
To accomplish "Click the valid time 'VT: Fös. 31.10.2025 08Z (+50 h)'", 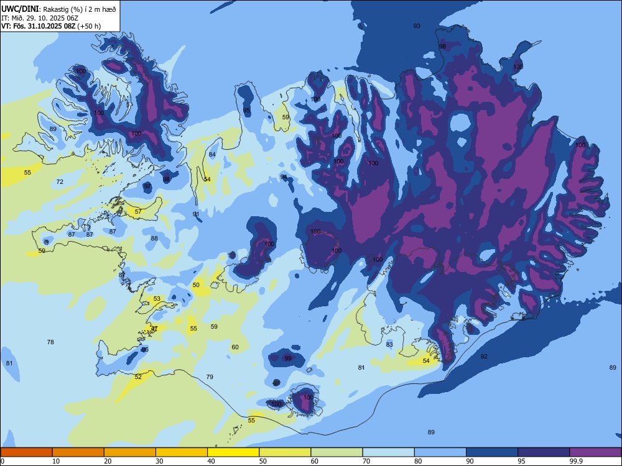I will [51, 26].
